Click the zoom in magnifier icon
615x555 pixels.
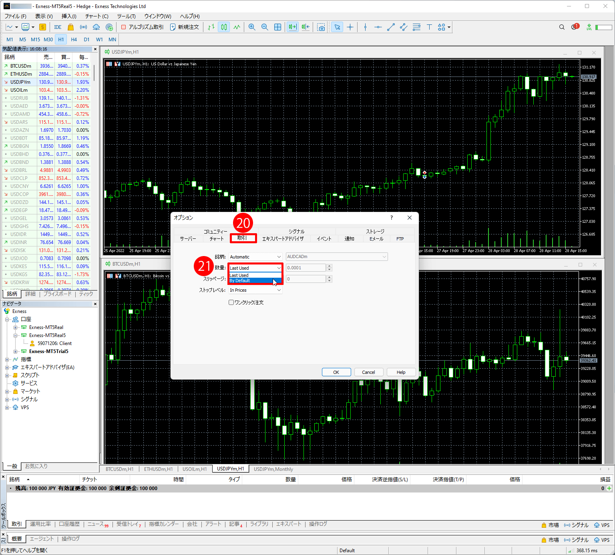252,27
